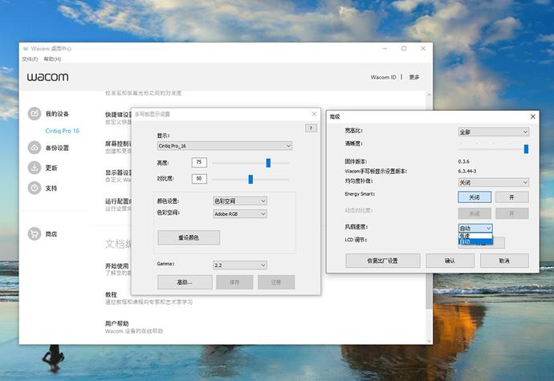Click the 取消 button in advanced dialog
Image resolution: width=554 pixels, height=381 pixels.
click(504, 261)
